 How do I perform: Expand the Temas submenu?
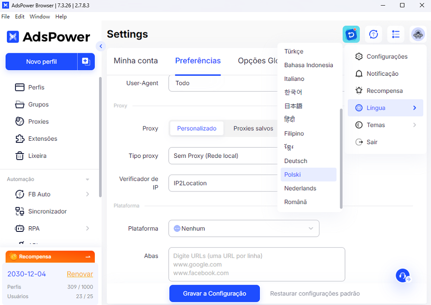(385, 125)
